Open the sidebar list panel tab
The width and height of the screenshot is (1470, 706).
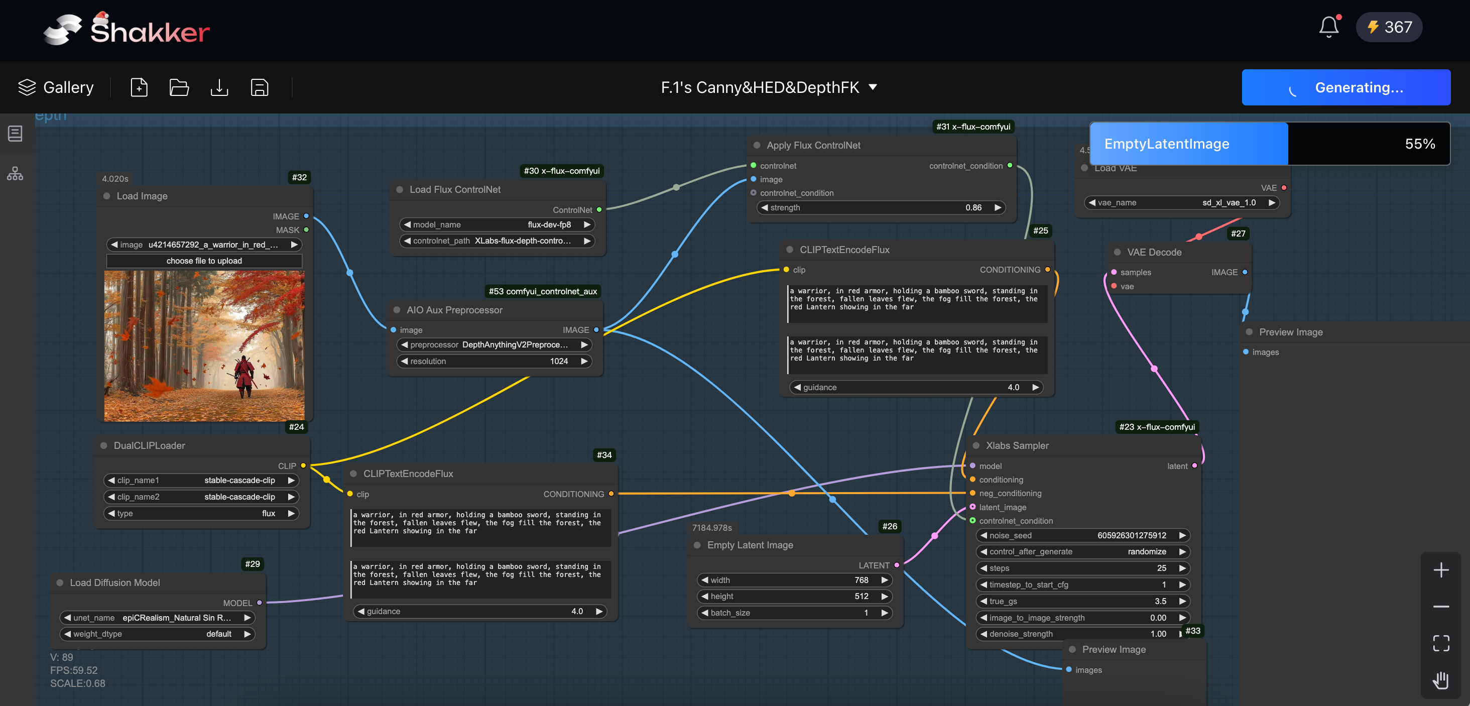pos(15,134)
